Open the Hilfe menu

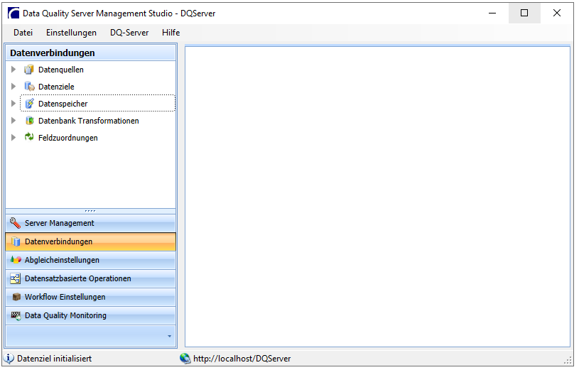point(171,33)
